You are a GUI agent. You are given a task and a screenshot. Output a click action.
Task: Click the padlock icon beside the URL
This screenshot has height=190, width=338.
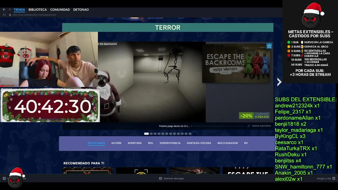[x=10, y=15]
